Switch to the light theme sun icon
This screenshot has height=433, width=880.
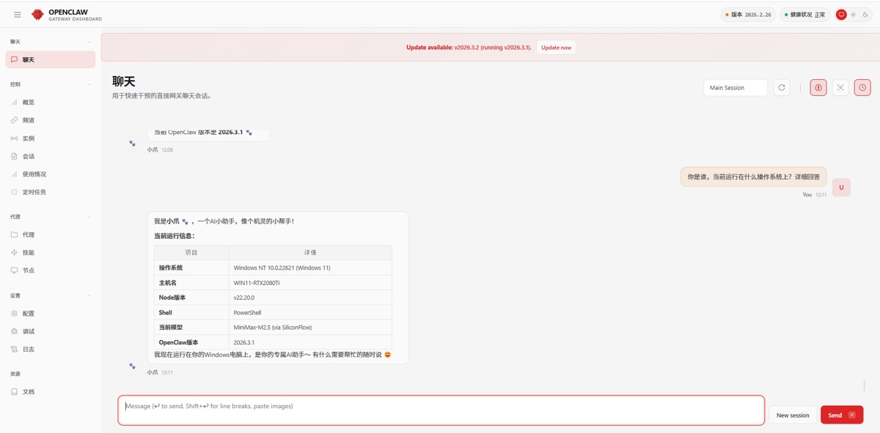tap(854, 15)
